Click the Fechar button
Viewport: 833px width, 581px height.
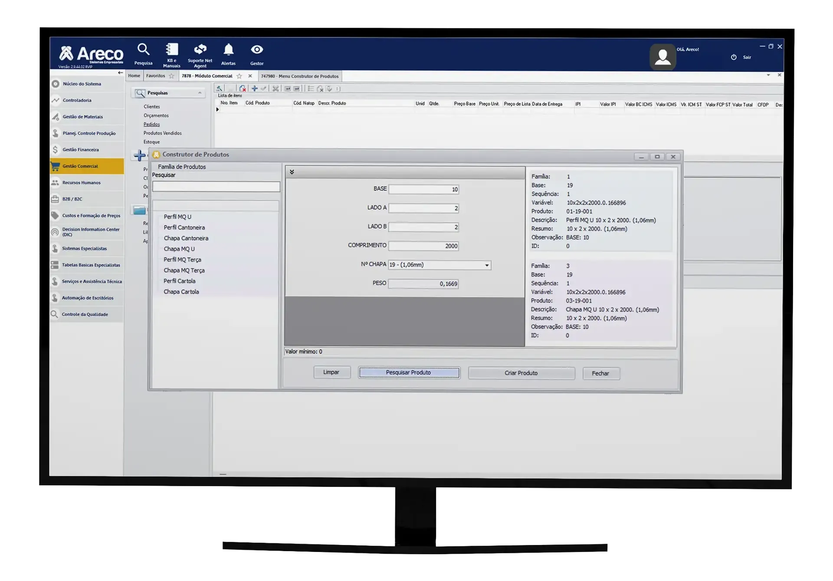coord(601,373)
